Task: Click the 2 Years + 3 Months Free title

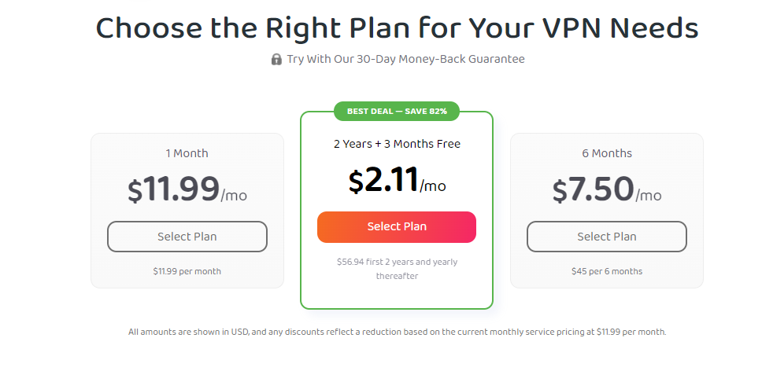Action: [397, 144]
